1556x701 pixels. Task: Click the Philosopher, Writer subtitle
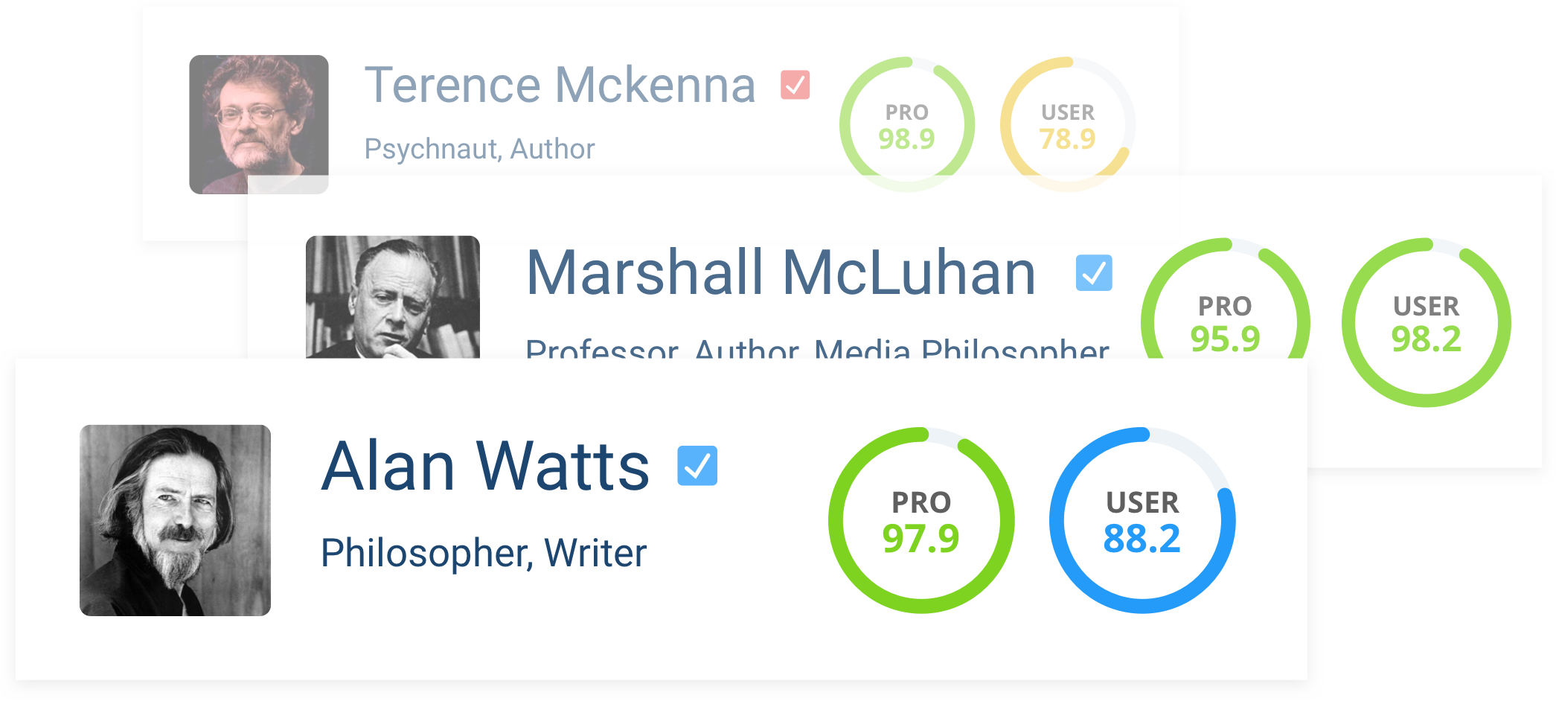click(x=484, y=553)
